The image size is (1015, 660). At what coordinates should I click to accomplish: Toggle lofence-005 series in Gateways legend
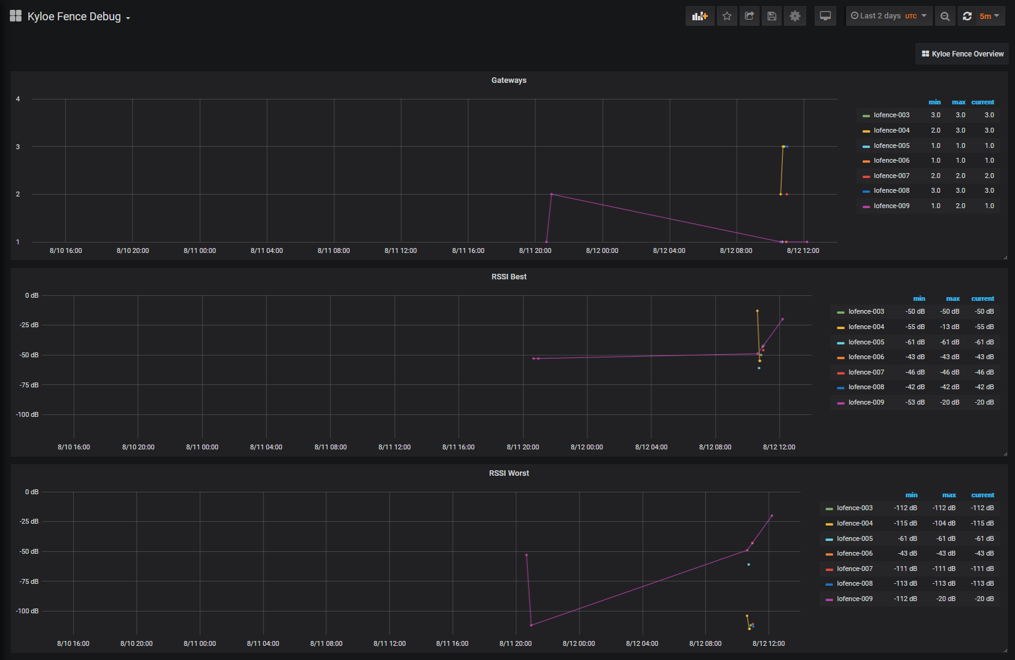[x=892, y=146]
